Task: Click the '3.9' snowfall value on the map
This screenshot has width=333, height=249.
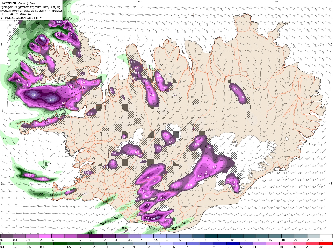Action: pos(34,95)
